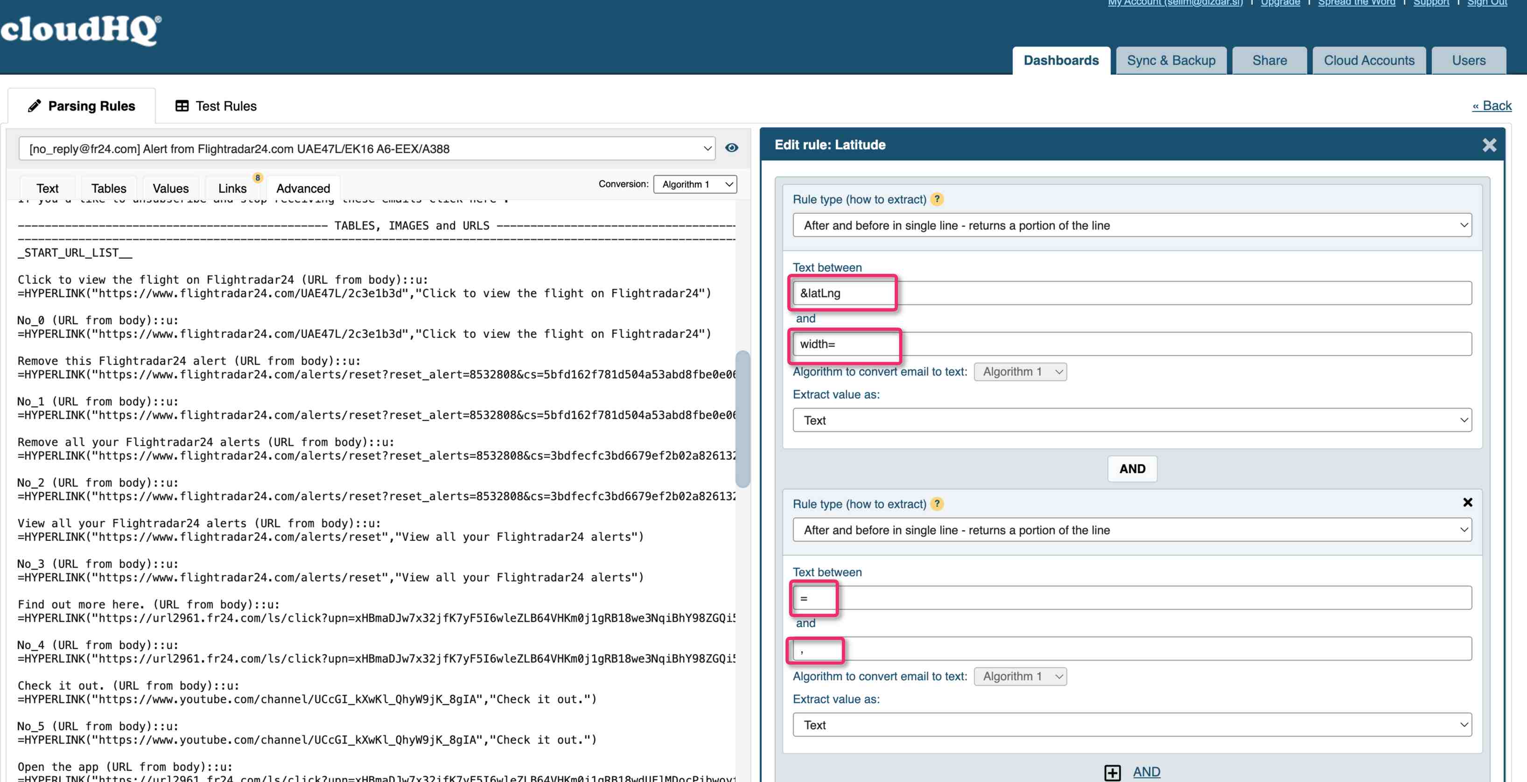Screen dimensions: 1527x782
Task: Go to the Cloud Accounts tab
Action: 1369,61
